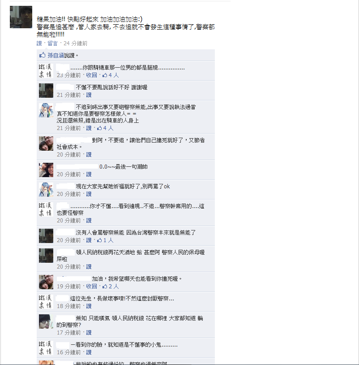
Task: Click 收回 on the 23 分鐘前 comment
Action: [91, 75]
